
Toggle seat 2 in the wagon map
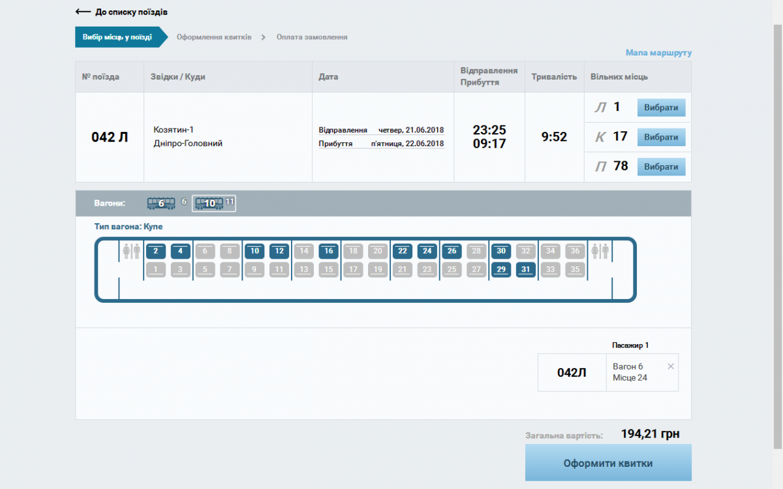[x=155, y=251]
